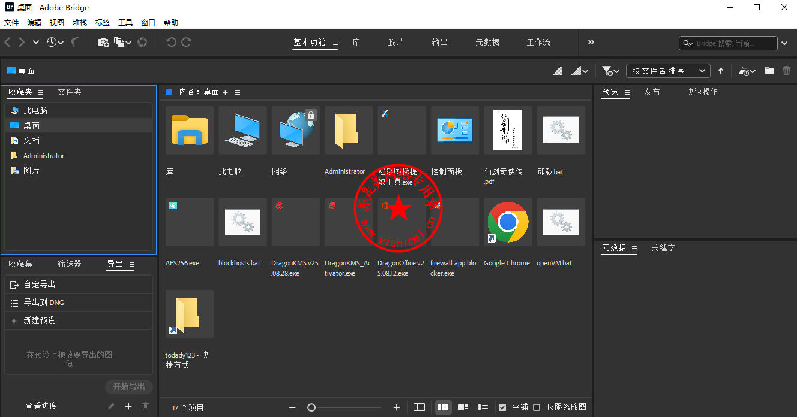The width and height of the screenshot is (797, 417).
Task: Click the ascending sort order arrow
Action: coord(721,71)
